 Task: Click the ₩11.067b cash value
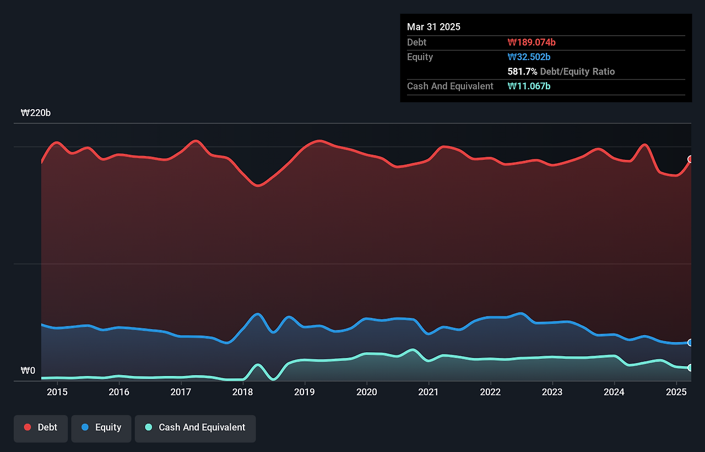point(529,86)
